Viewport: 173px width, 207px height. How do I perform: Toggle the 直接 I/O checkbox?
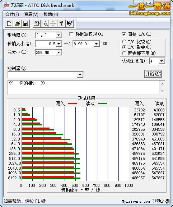[124, 34]
